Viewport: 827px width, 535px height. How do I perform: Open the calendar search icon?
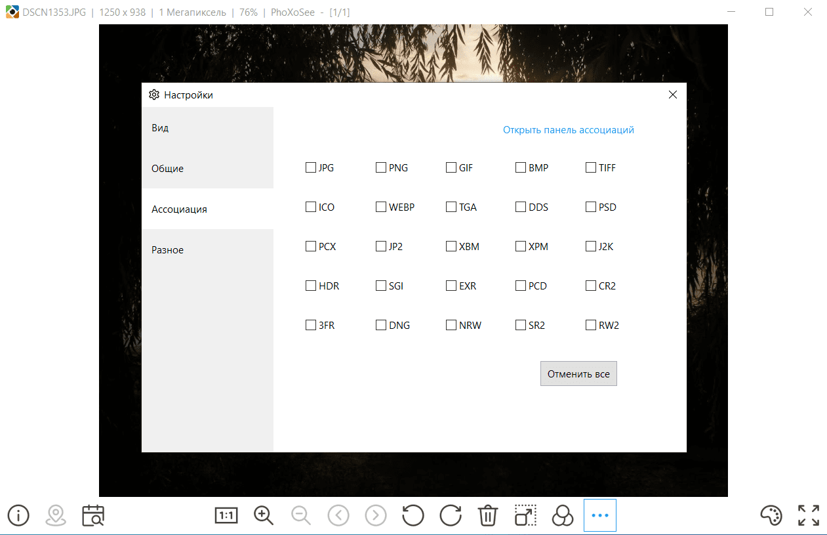(94, 515)
